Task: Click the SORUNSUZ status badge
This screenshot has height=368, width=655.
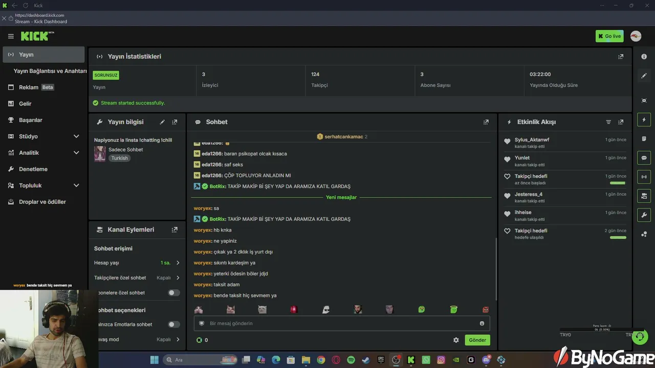Action: click(106, 75)
